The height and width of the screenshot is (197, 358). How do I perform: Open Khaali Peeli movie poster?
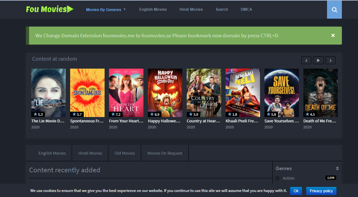coord(243,93)
